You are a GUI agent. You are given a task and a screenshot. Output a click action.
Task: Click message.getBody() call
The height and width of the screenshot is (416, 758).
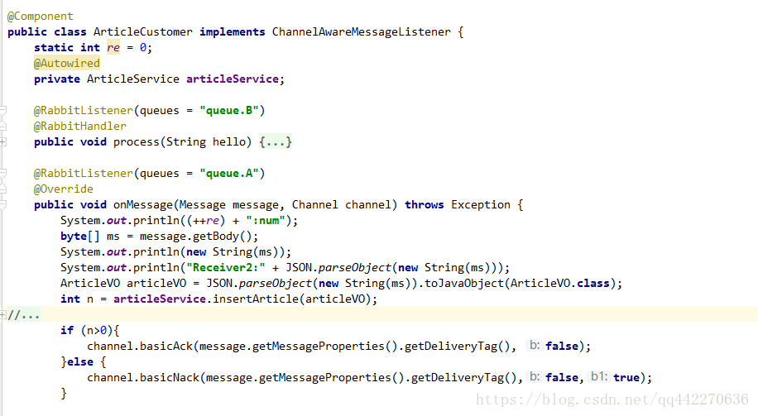click(196, 236)
